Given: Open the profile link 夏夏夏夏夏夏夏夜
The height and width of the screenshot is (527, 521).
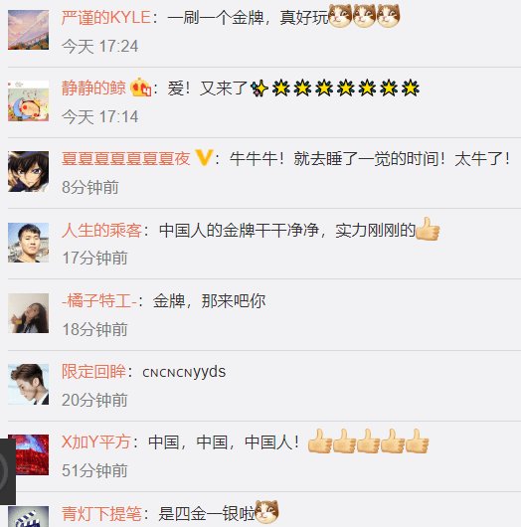Looking at the screenshot, I should (x=125, y=159).
